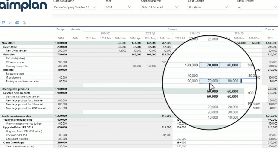The width and height of the screenshot is (278, 148).
Task: Open the Main Project dropdown
Action: pyautogui.click(x=257, y=7)
